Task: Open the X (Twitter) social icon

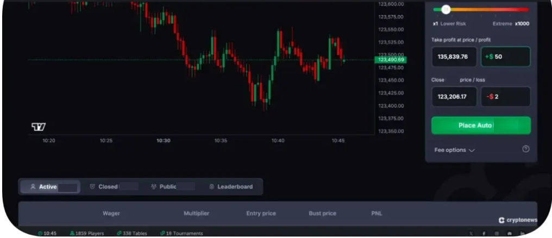Action: (471, 234)
